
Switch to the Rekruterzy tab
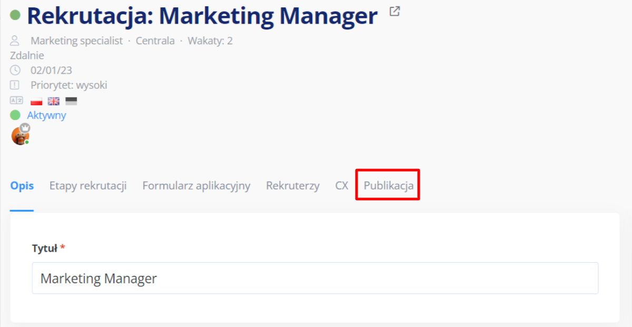pyautogui.click(x=292, y=186)
